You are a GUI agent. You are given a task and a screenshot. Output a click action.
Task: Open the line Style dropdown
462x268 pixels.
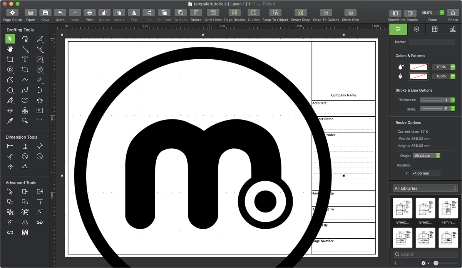(x=437, y=109)
